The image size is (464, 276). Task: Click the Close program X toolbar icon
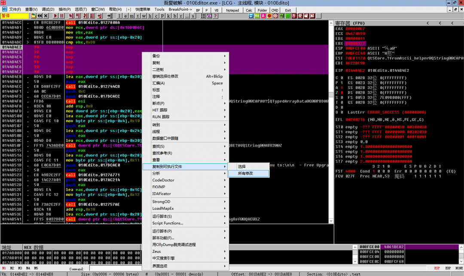tap(46, 16)
